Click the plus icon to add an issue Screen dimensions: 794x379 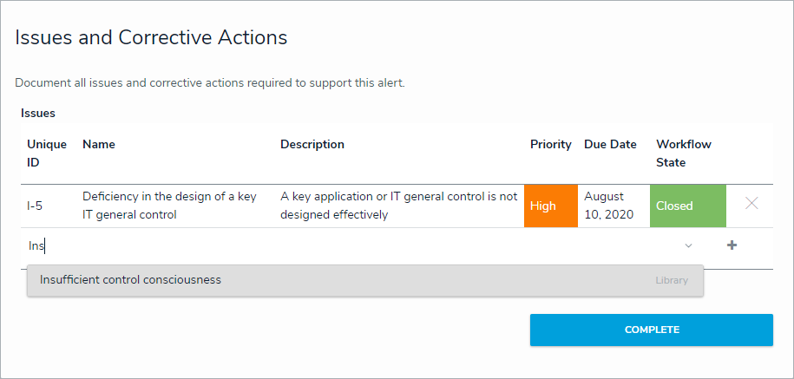(x=732, y=245)
